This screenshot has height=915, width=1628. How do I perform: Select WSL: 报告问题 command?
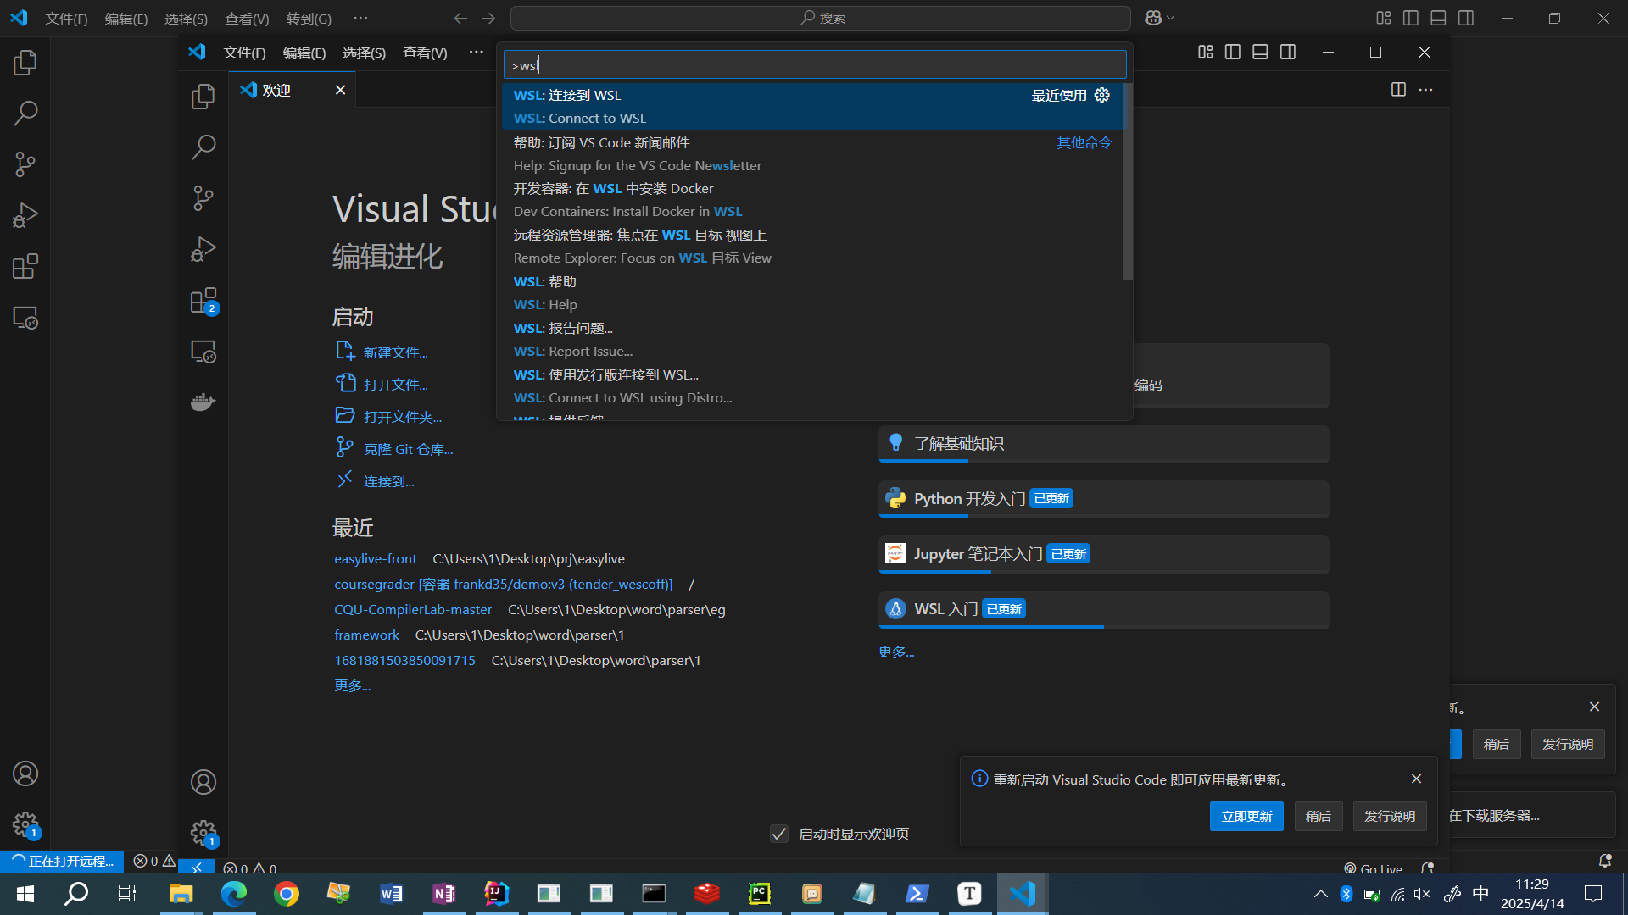812,340
